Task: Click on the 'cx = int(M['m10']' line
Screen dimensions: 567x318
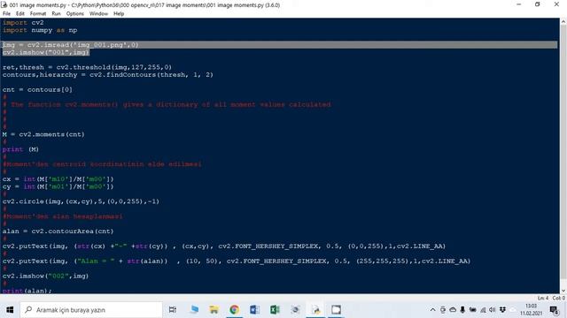Action: 58,179
